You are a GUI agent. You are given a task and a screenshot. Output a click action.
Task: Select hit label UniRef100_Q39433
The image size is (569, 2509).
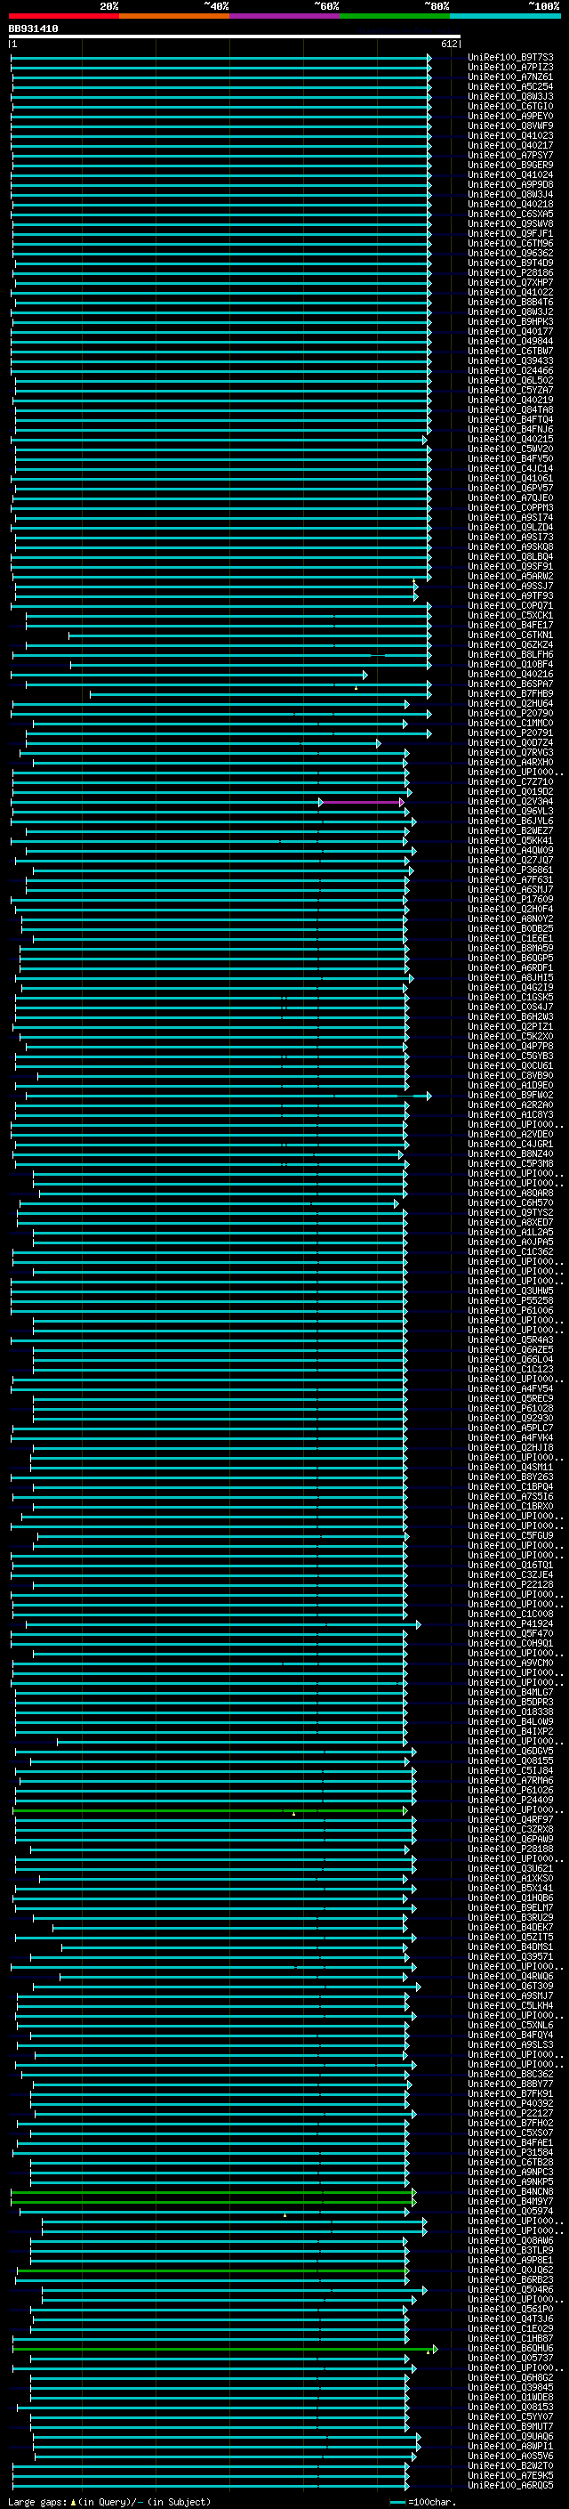pyautogui.click(x=510, y=360)
